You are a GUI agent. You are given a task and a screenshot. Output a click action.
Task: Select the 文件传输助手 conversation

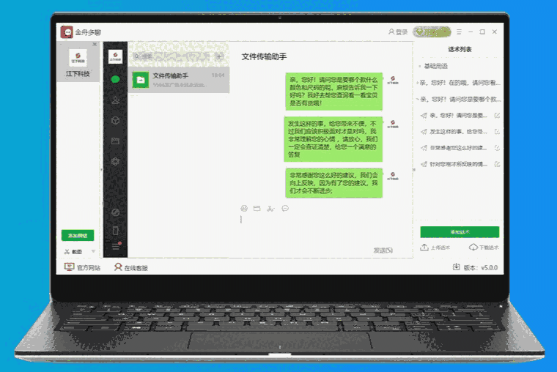click(179, 80)
